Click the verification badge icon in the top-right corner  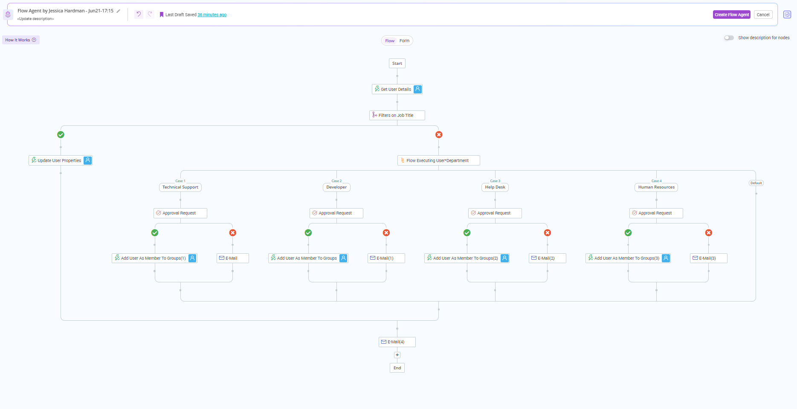click(x=787, y=14)
